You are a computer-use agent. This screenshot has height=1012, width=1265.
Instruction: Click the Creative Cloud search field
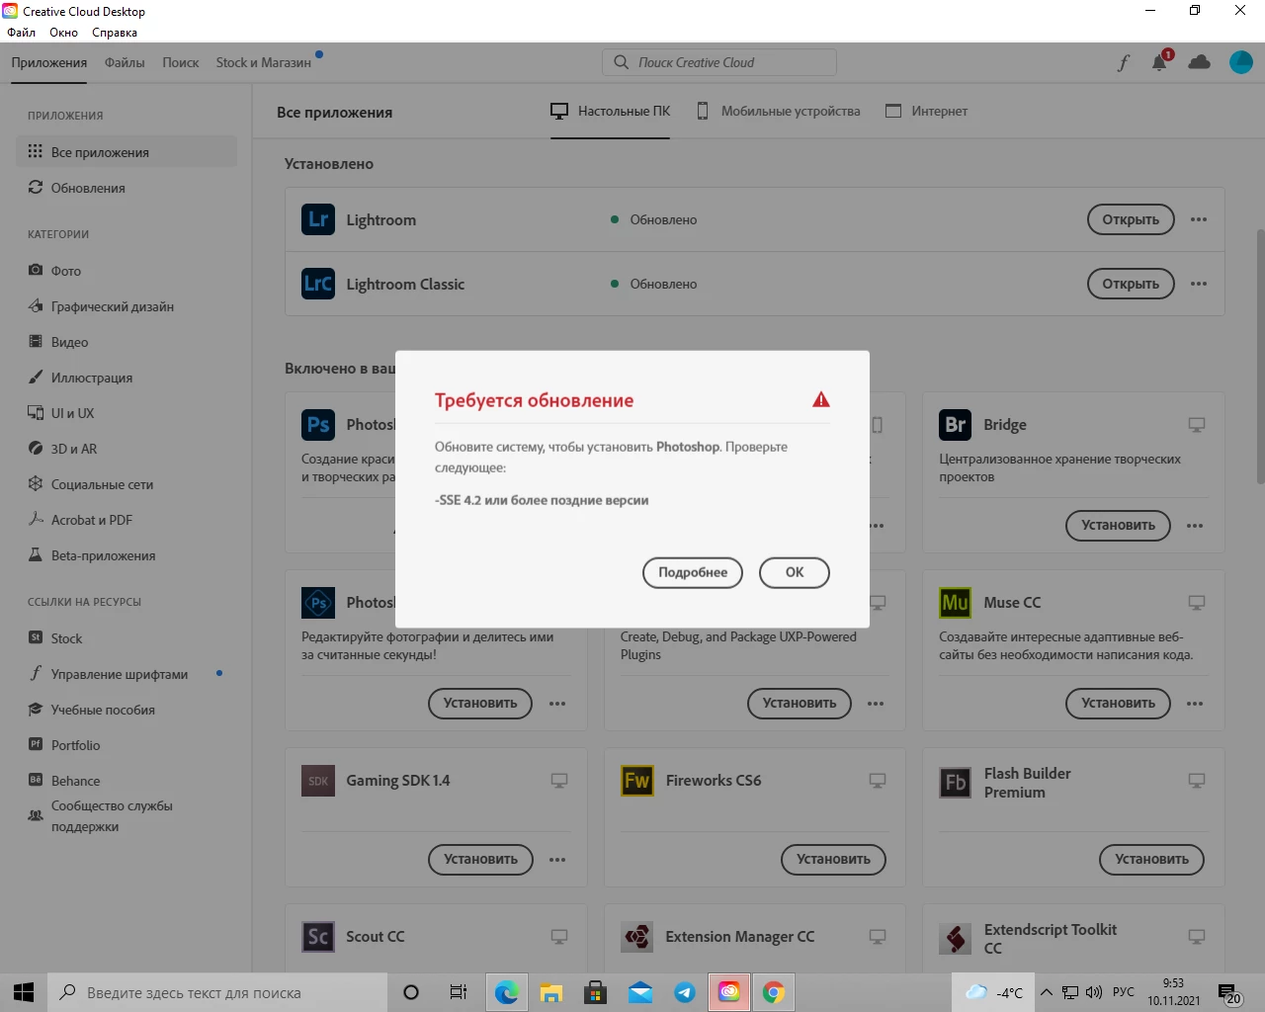pos(719,62)
